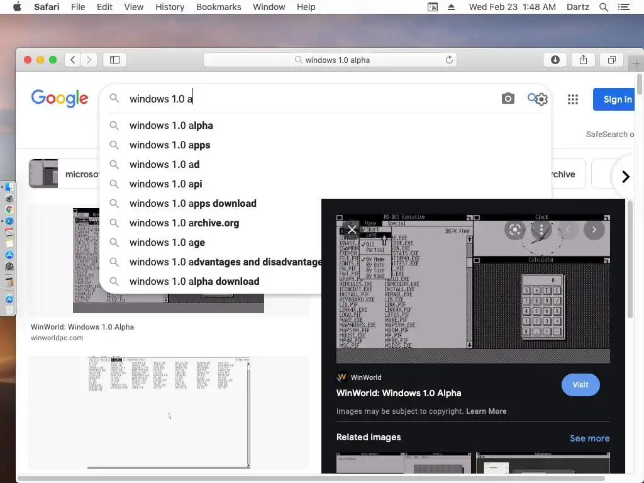
Task: Select suggestion 'windows 1.0 alpha'
Action: tap(325, 125)
